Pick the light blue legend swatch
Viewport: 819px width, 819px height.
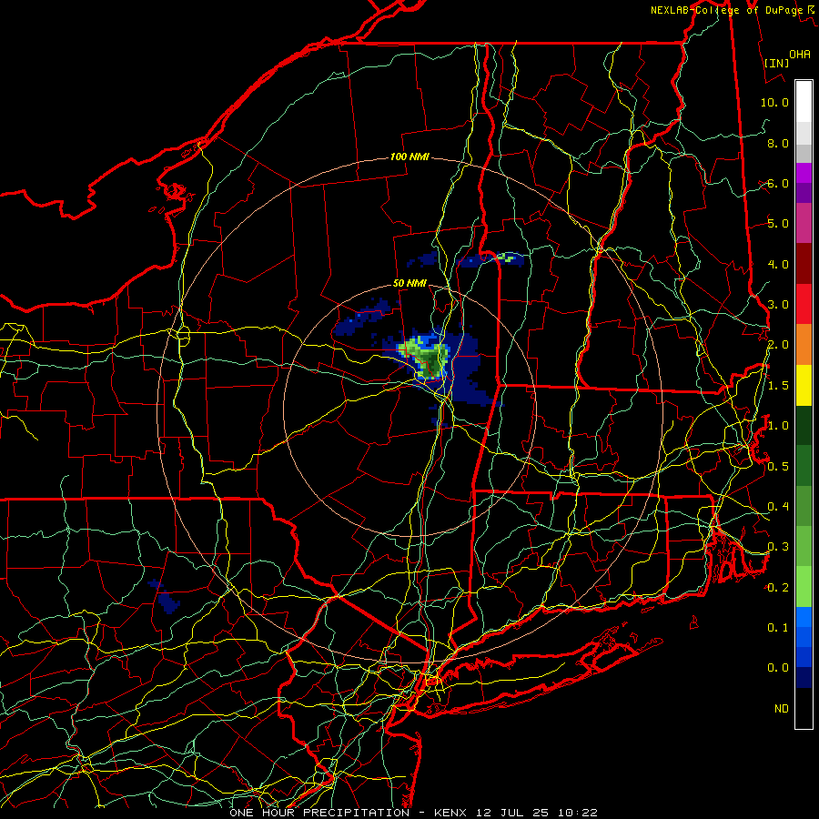[804, 617]
